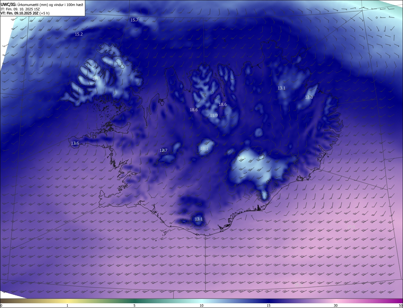Click the 50 tick label on the colorbar
The height and width of the screenshot is (308, 403).
point(400,305)
